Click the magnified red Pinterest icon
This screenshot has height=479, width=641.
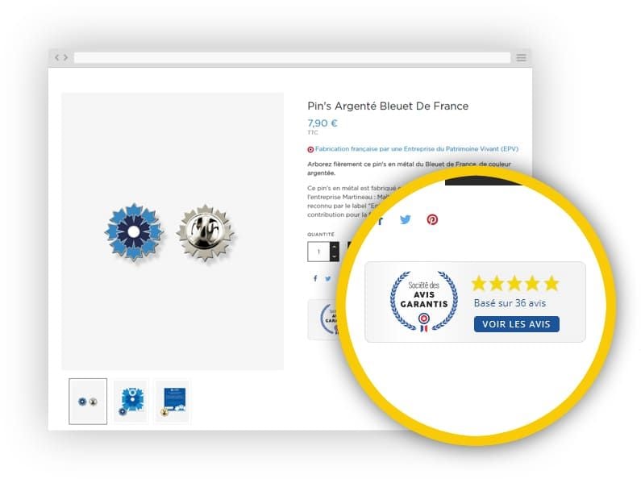pos(432,219)
